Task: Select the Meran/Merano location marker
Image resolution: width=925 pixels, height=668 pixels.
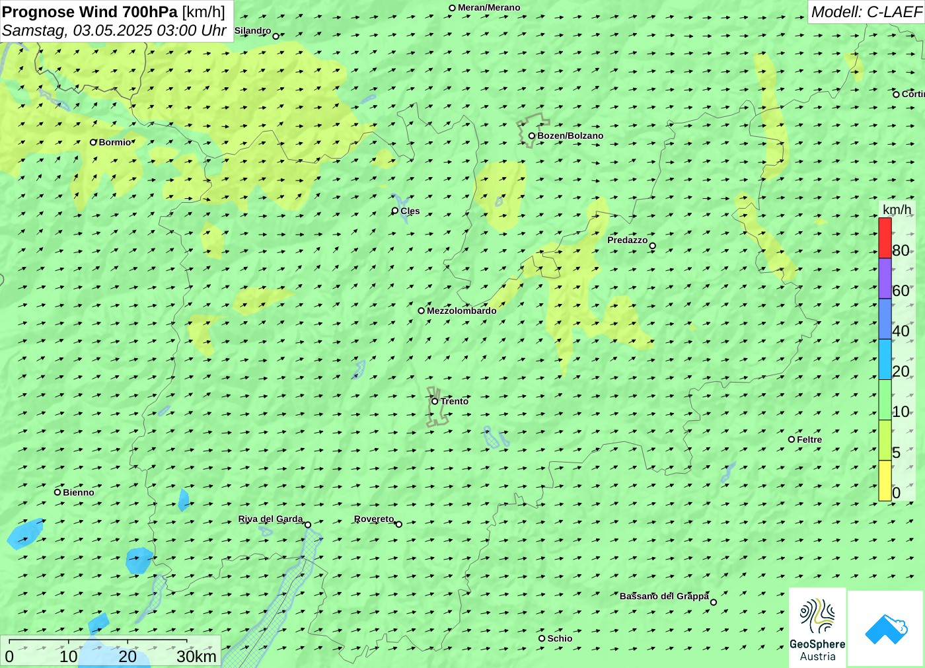Action: [x=452, y=8]
